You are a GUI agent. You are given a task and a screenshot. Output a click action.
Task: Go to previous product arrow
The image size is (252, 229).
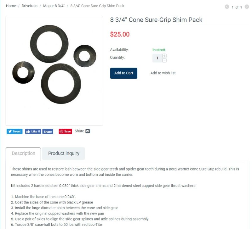pos(227,7)
